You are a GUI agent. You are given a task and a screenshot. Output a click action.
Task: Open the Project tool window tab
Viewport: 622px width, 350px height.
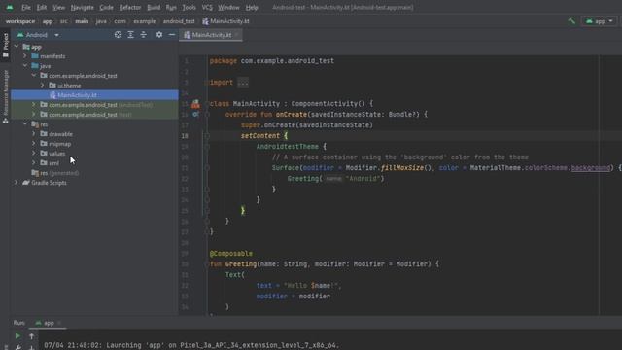[x=6, y=45]
